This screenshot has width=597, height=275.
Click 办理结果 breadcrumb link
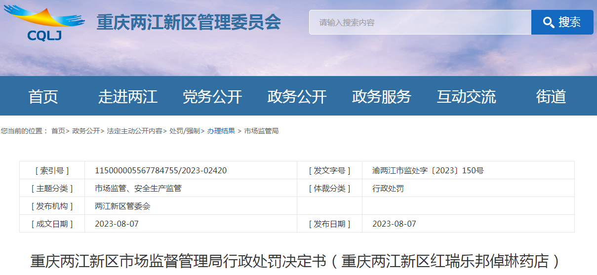(221, 131)
